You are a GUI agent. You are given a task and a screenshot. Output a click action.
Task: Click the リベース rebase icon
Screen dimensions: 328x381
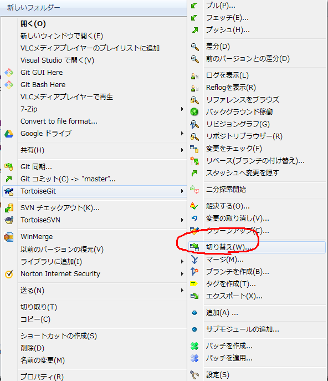tap(194, 161)
